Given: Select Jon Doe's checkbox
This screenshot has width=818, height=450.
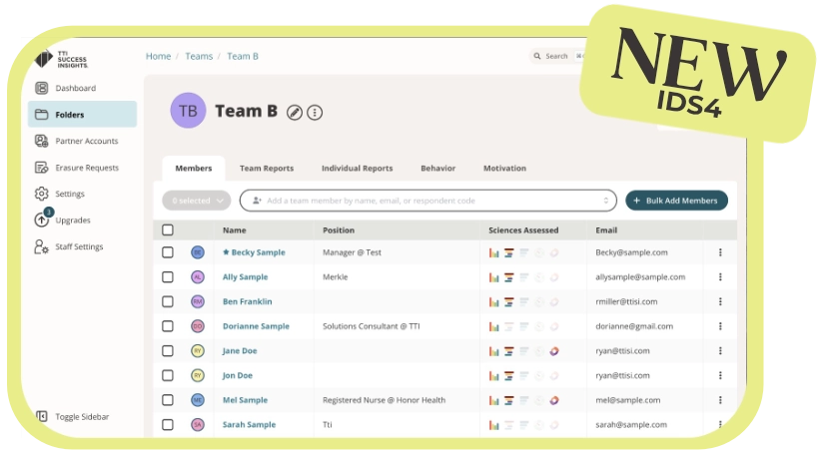Looking at the screenshot, I should point(168,375).
